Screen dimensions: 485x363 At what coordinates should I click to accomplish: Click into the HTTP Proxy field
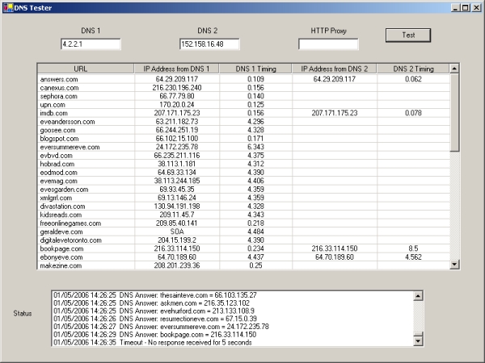pyautogui.click(x=328, y=44)
